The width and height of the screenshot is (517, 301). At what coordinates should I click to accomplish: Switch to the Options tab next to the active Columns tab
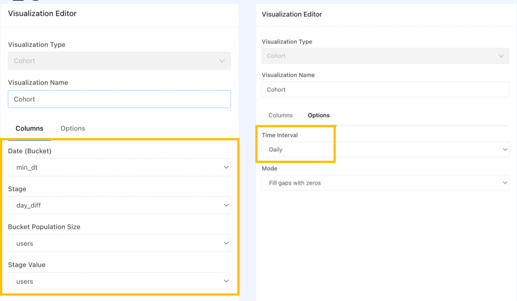[x=73, y=129]
